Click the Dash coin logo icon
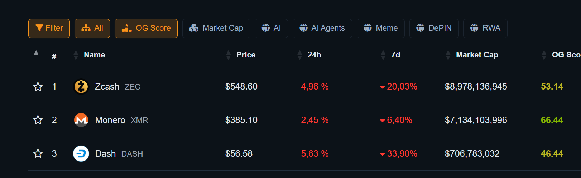Screen dimensions: 581x178 [81, 154]
